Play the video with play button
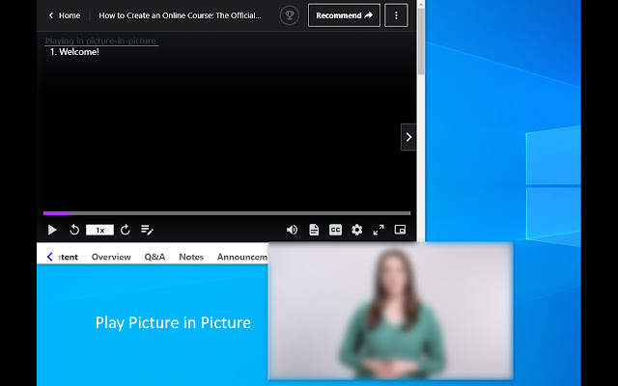This screenshot has width=618, height=386. pos(52,230)
